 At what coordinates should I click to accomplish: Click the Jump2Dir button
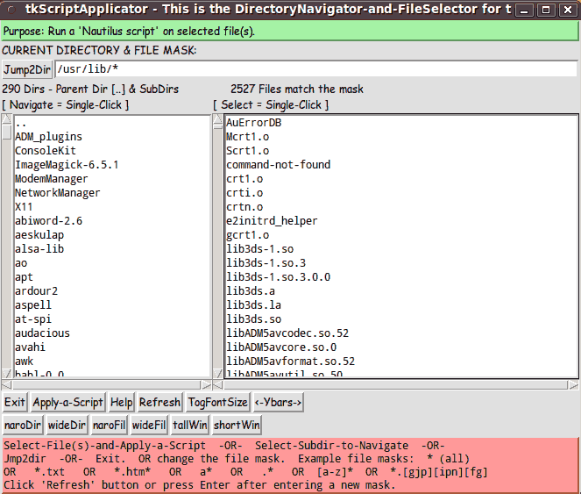pyautogui.click(x=27, y=70)
